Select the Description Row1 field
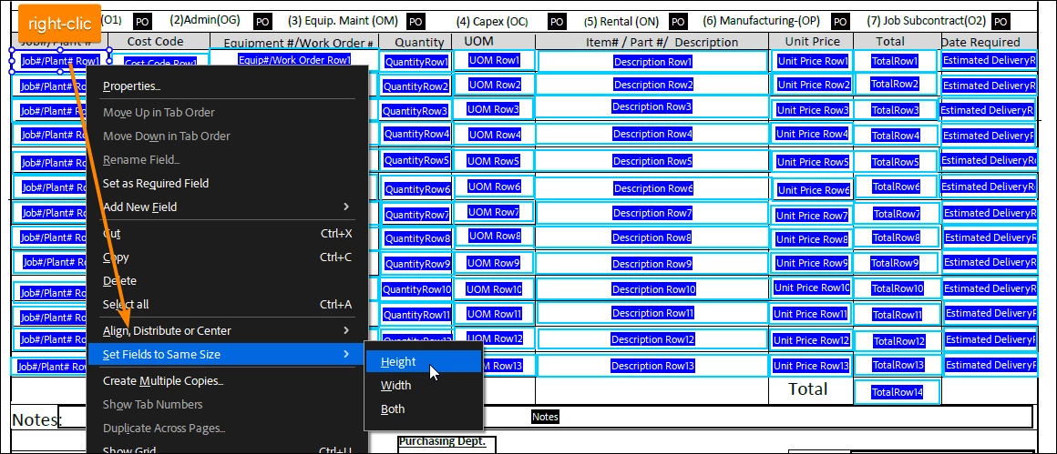Viewport: 1057px width, 454px height. (x=652, y=62)
